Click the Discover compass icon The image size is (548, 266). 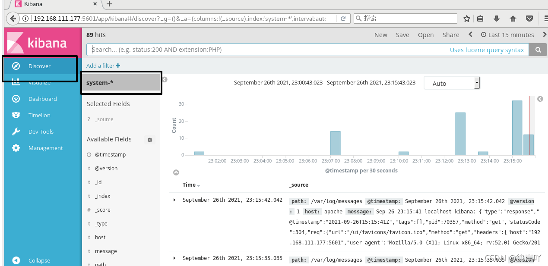(x=16, y=66)
